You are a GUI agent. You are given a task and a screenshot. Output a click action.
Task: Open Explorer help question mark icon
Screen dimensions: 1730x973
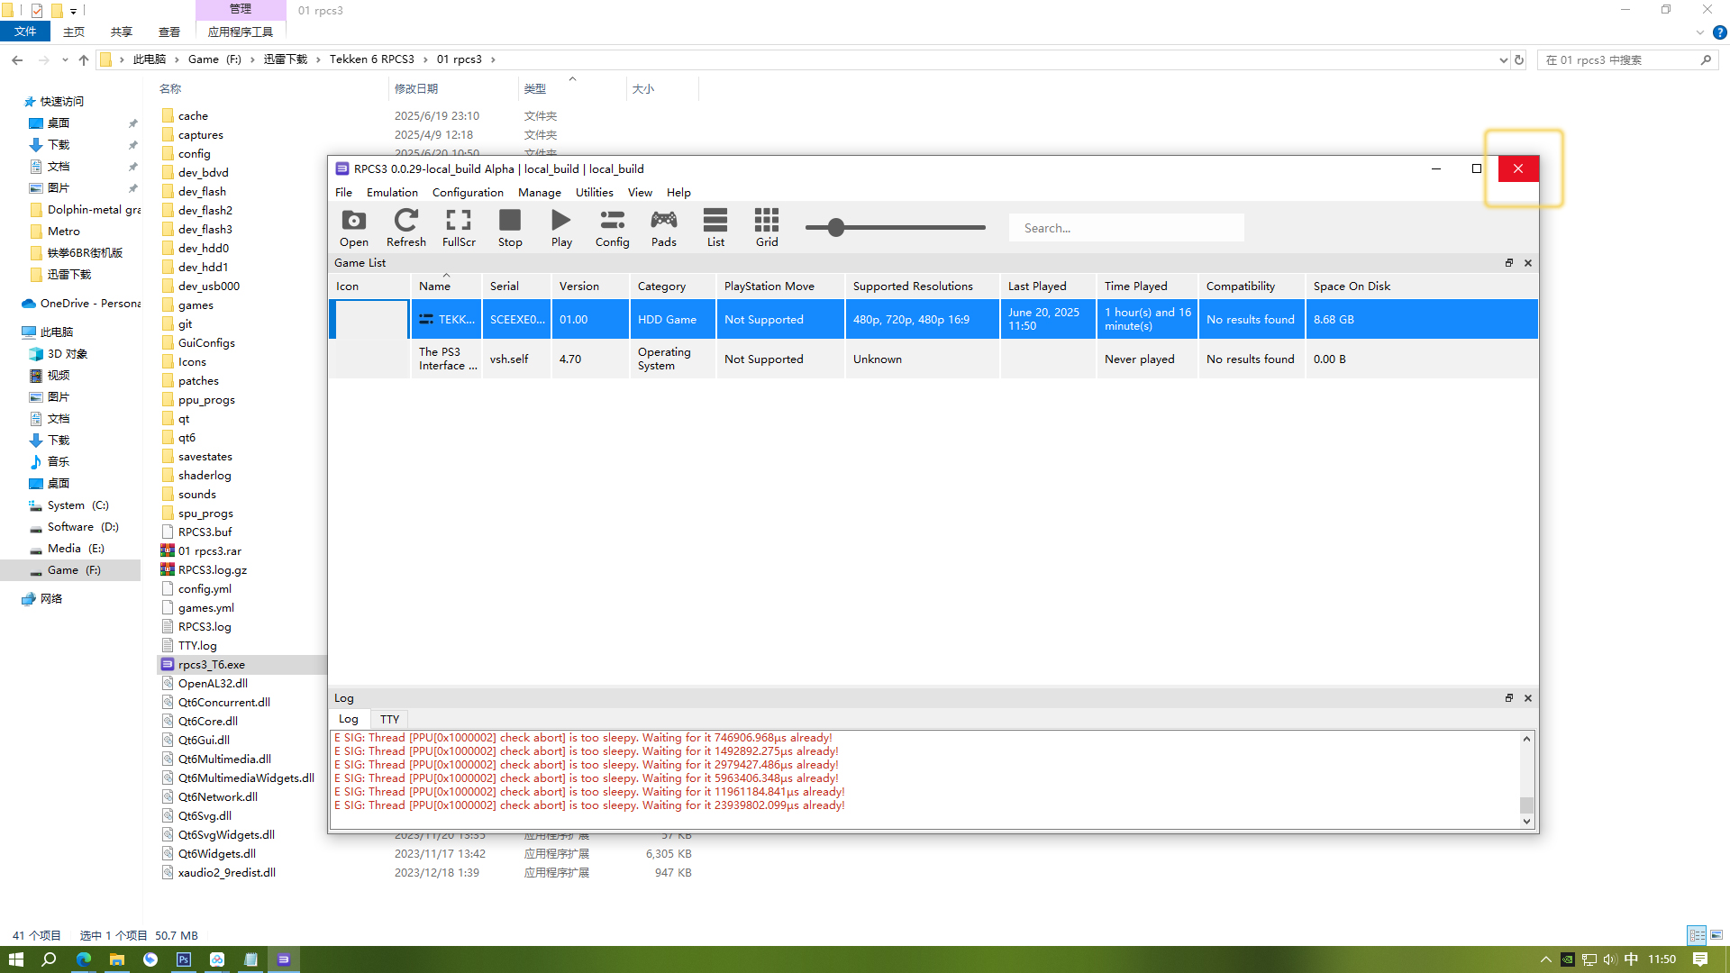(x=1720, y=32)
